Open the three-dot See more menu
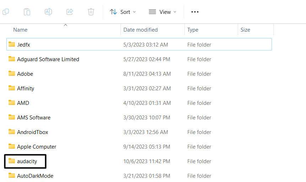The width and height of the screenshot is (306, 182). pyautogui.click(x=195, y=12)
